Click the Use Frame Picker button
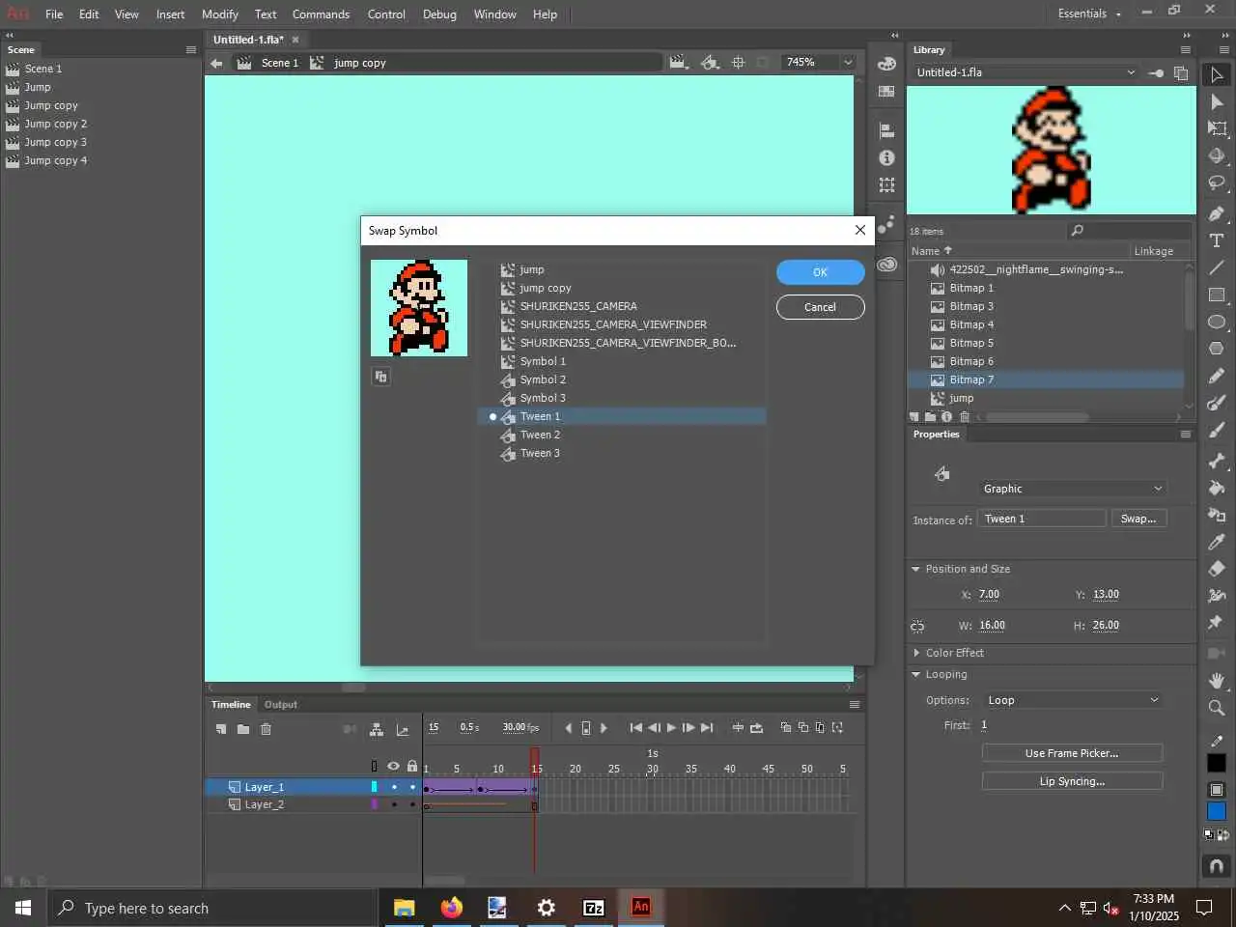 (1072, 753)
